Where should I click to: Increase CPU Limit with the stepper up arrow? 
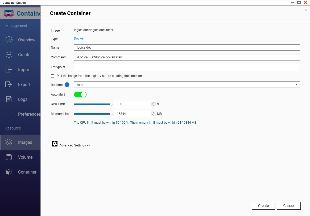pos(153,103)
